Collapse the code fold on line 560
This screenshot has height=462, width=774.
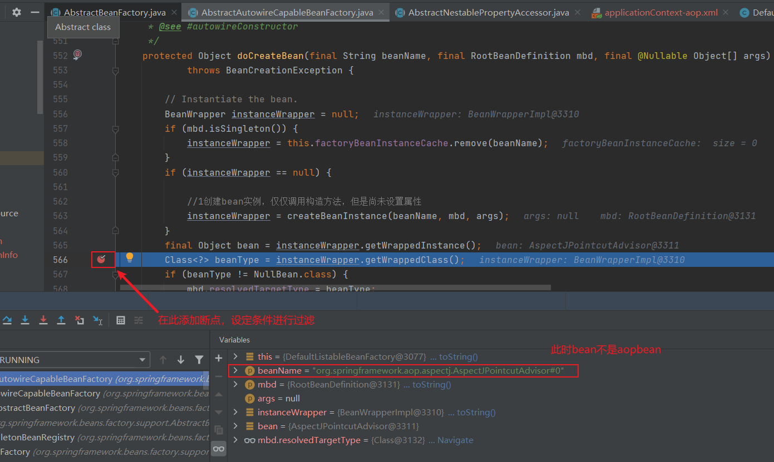click(116, 172)
